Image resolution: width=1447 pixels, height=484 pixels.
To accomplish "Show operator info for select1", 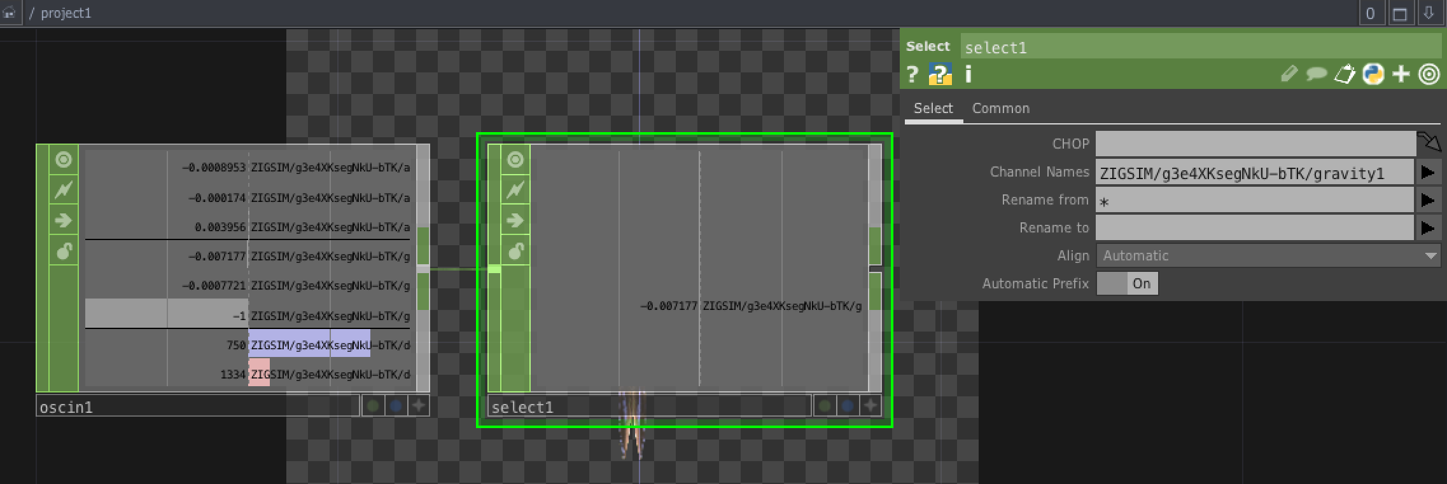I will [968, 75].
